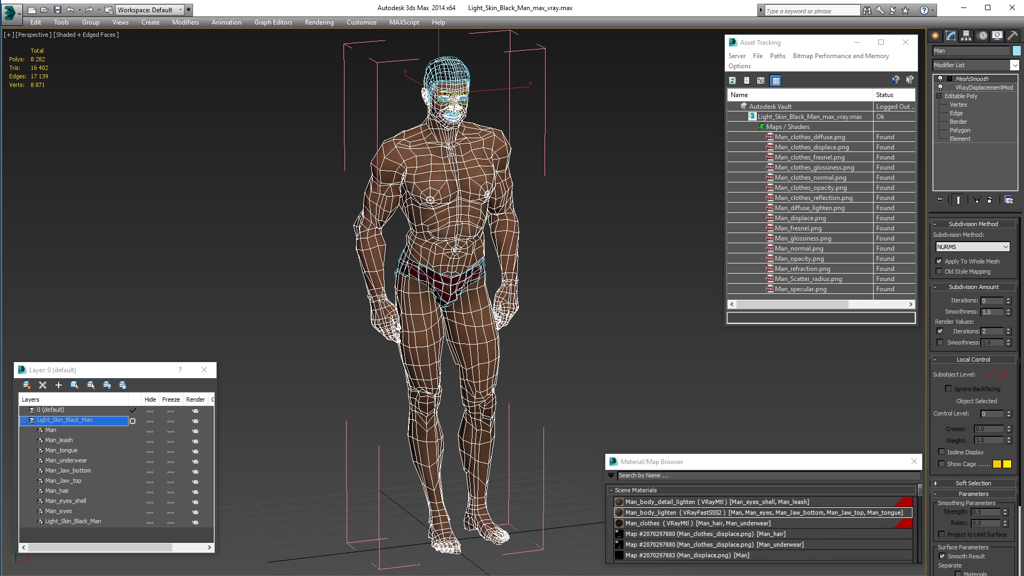
Task: Open the Modifier List dropdown
Action: tap(1014, 65)
